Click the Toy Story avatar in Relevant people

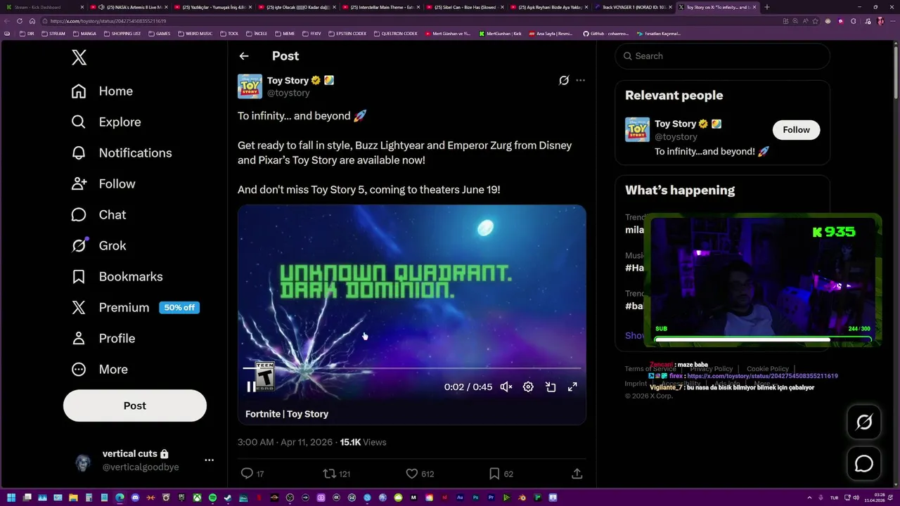[x=638, y=129]
